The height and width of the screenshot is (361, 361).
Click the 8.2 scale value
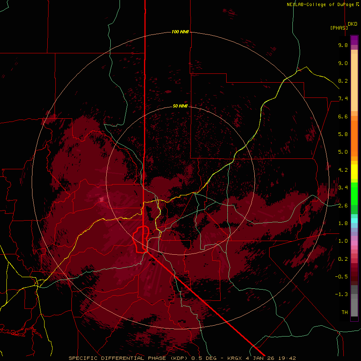[343, 81]
